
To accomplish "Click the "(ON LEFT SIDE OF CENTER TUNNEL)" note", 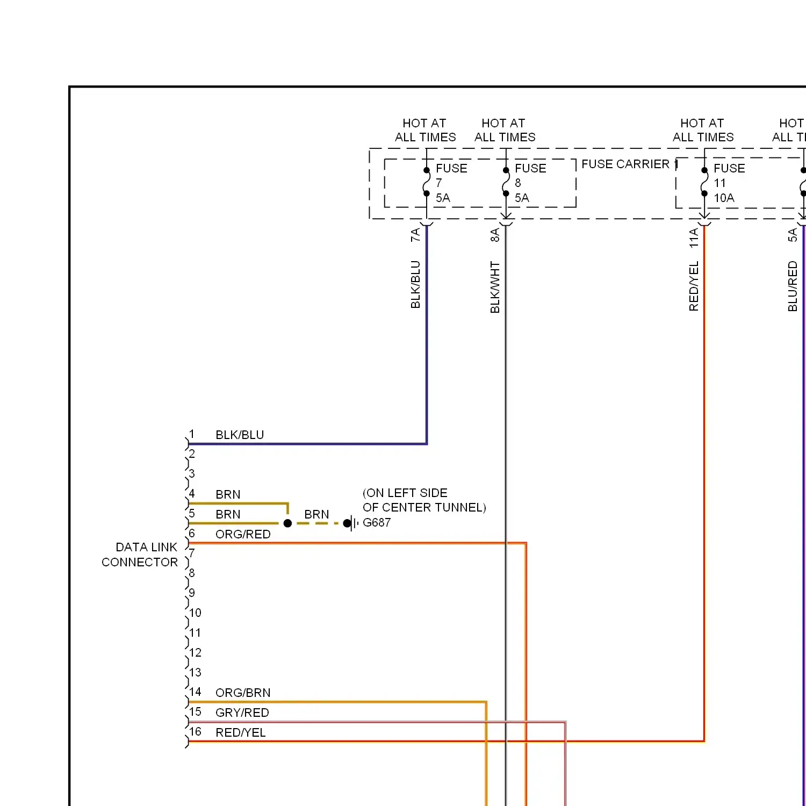I will coord(424,500).
